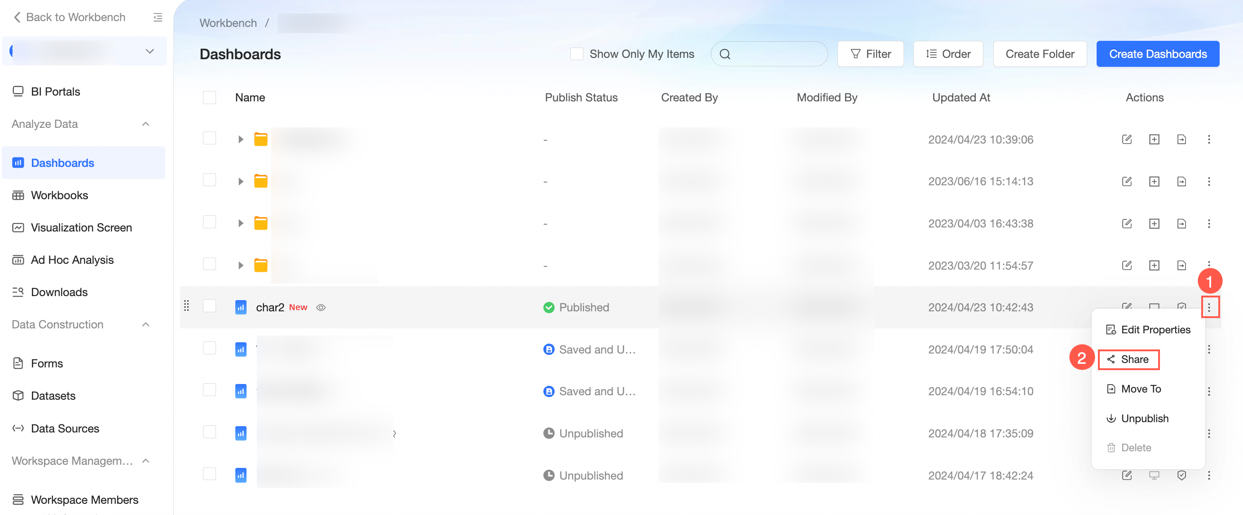Open more options for the char2 dashboard
Viewport: 1243px width, 515px height.
click(x=1209, y=307)
